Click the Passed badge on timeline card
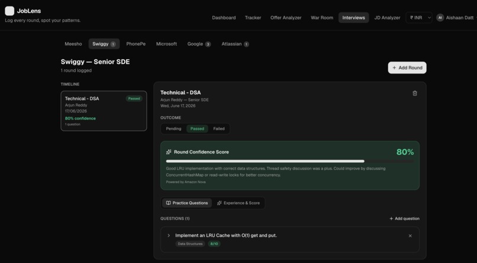The height and width of the screenshot is (263, 477). 134,98
